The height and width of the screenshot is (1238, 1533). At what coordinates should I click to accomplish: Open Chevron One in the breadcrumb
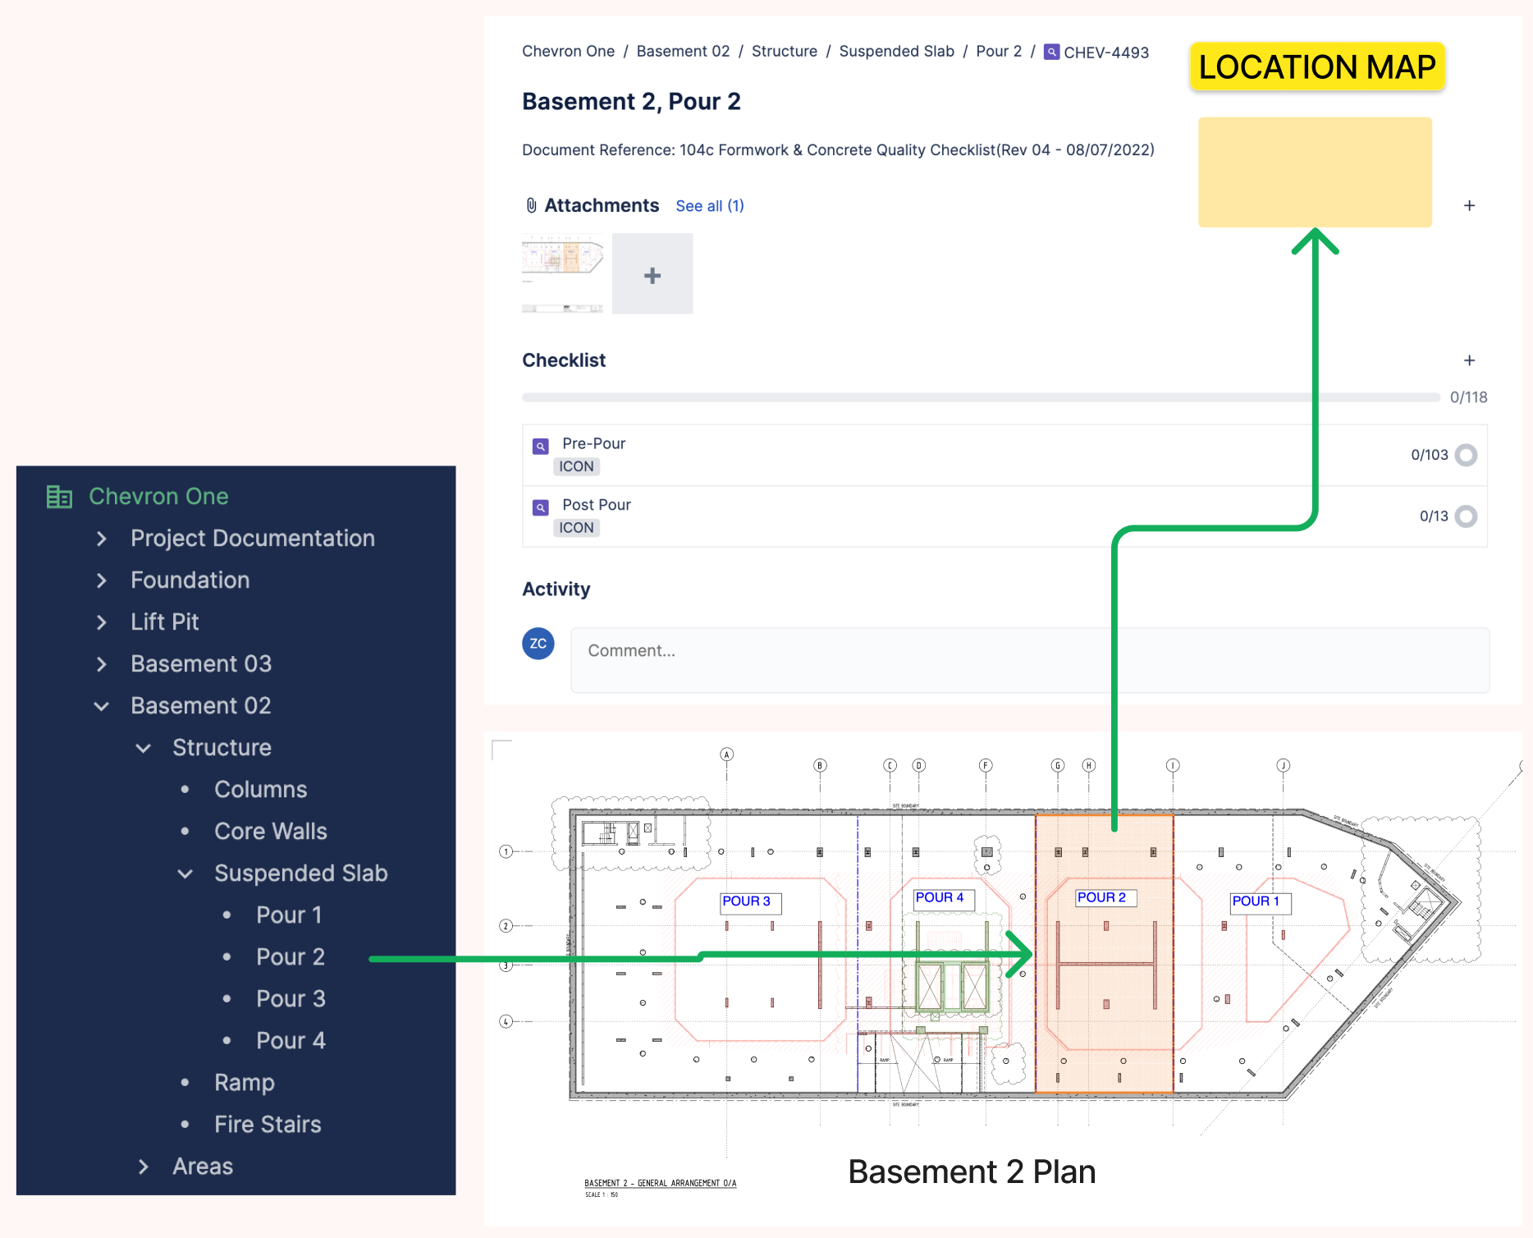[568, 51]
